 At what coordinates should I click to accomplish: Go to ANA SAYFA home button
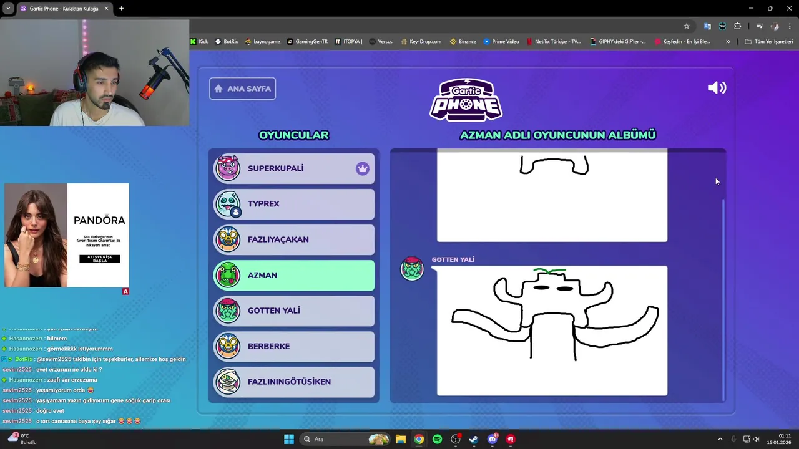[242, 89]
